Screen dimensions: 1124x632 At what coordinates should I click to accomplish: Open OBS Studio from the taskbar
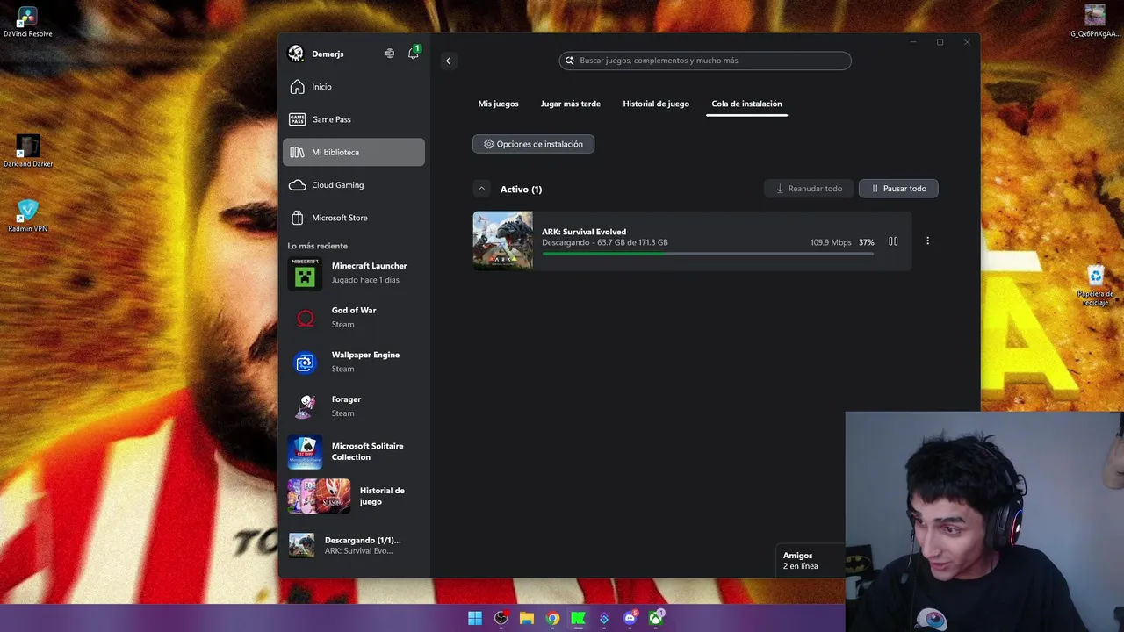click(501, 618)
